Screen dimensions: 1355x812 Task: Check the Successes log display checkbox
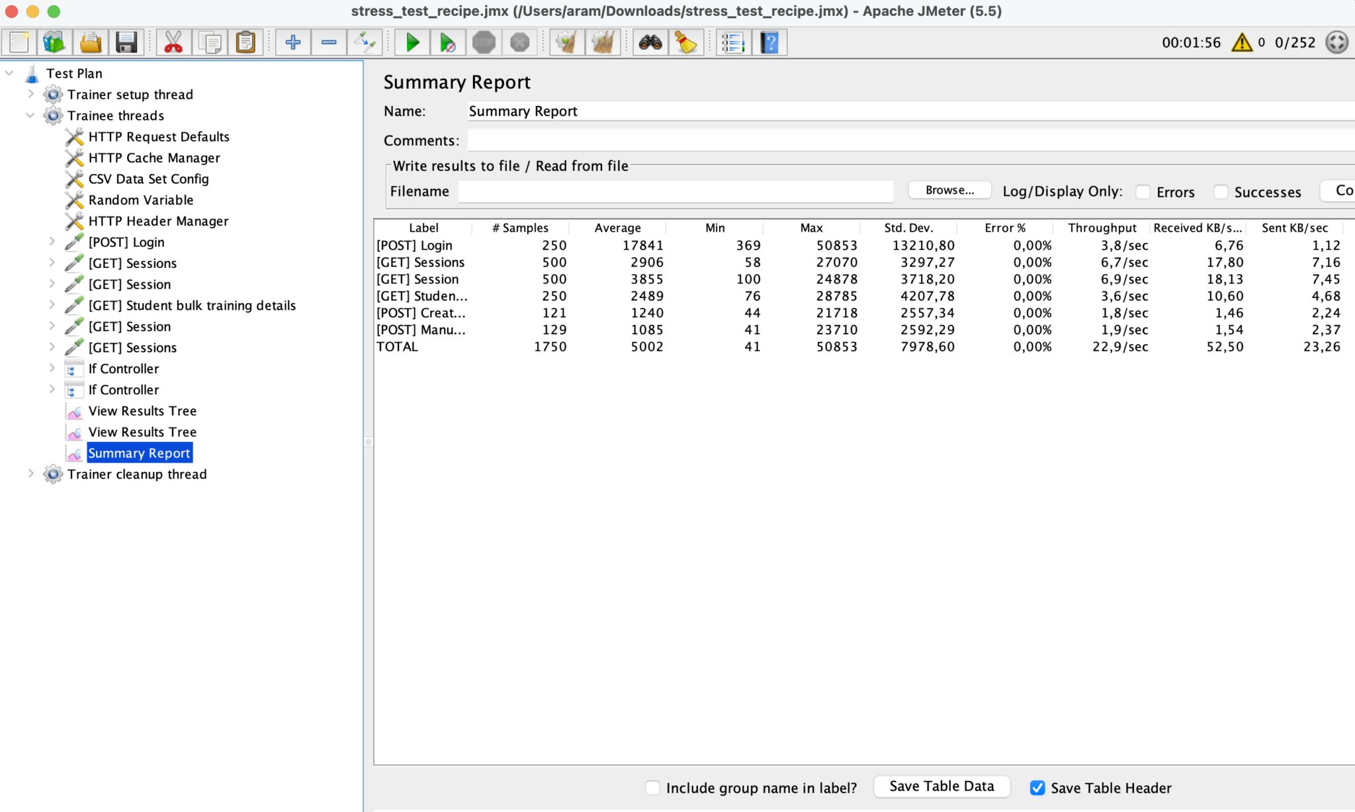[x=1221, y=192]
